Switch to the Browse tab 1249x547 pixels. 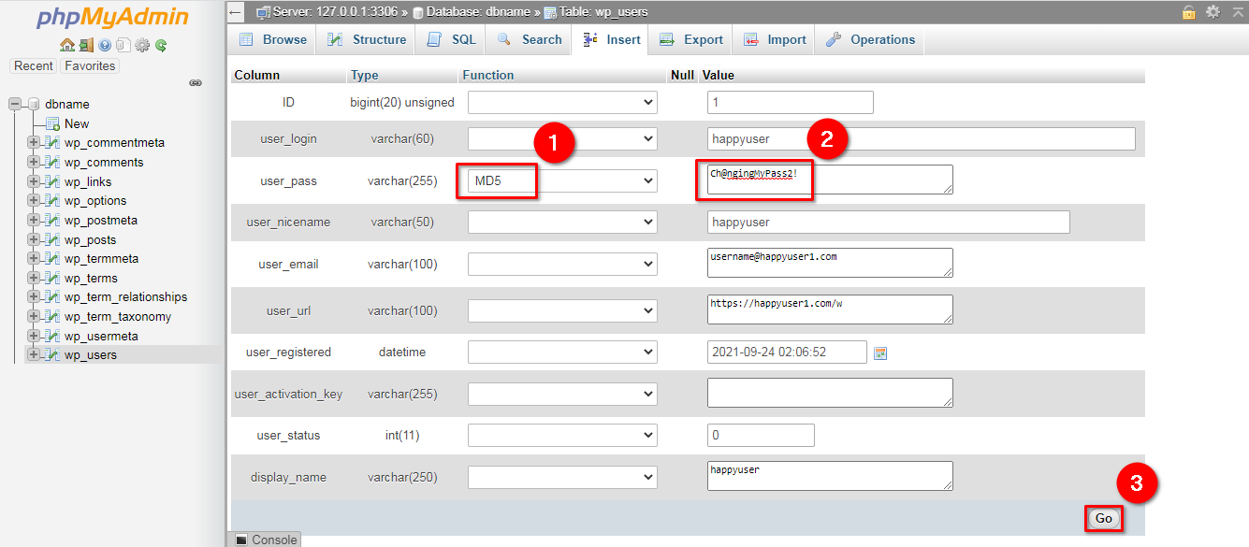point(272,39)
